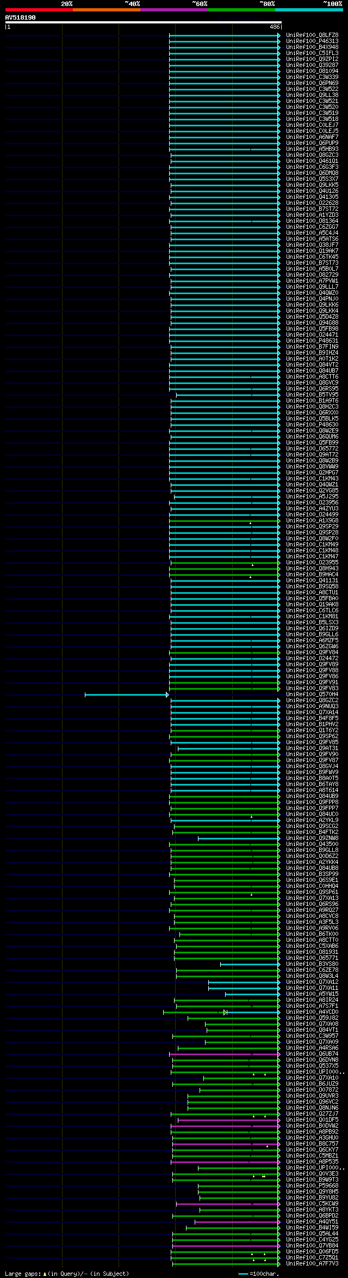The height and width of the screenshot is (1278, 348).
Task: Open hit UniRef100_B1PHV2
Action: [312, 725]
